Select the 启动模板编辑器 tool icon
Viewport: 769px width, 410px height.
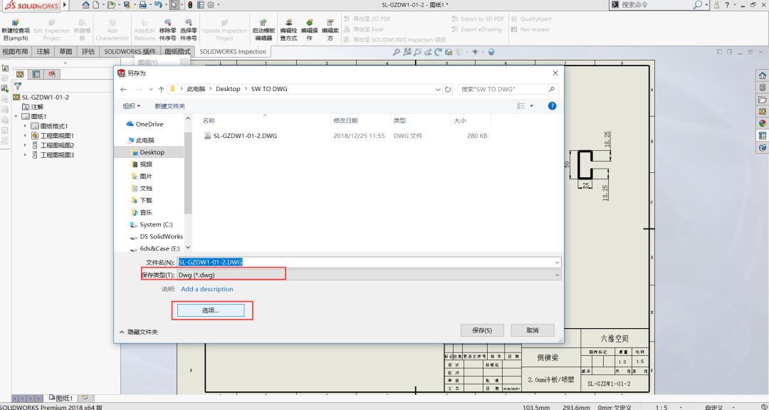click(x=263, y=27)
